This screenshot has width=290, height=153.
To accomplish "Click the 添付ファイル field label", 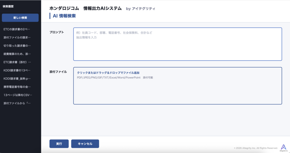I will 58,72.
